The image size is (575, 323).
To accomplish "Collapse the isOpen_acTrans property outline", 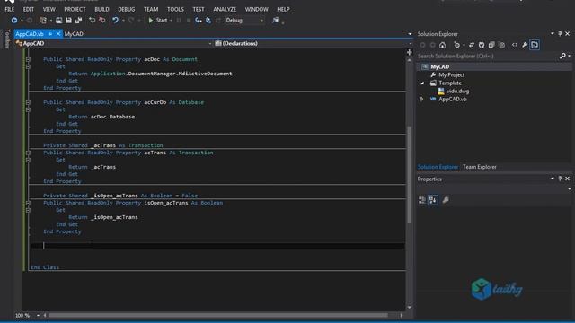I will point(28,203).
